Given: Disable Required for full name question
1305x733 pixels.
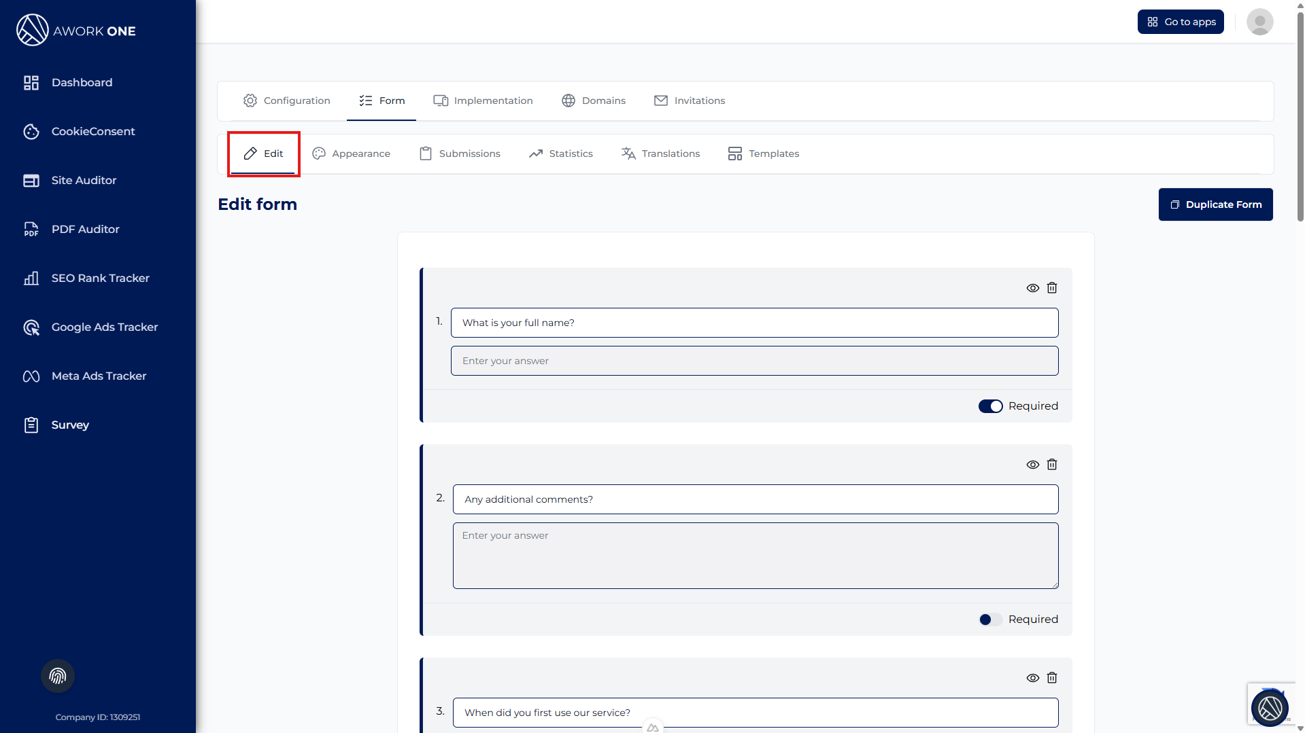Looking at the screenshot, I should [x=990, y=406].
